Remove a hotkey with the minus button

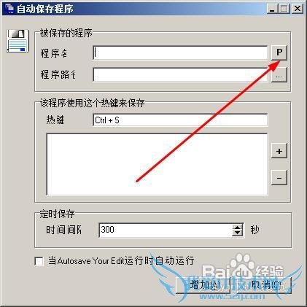279,178
